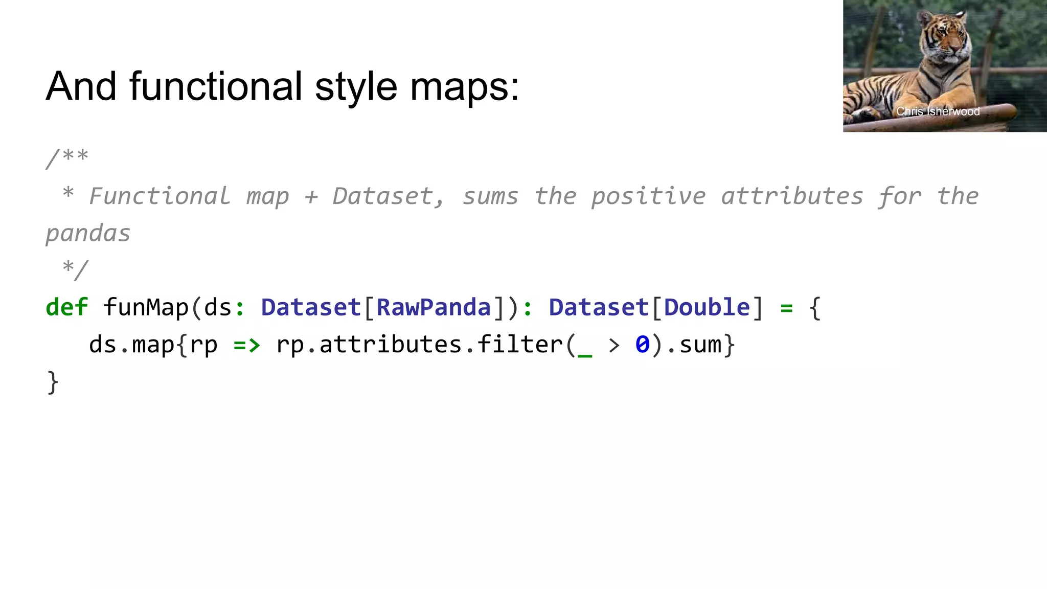Viewport: 1047px width, 589px height.
Task: Select the Double return type
Action: [x=707, y=308]
